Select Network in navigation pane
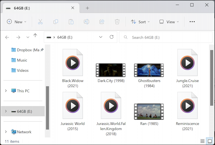The height and width of the screenshot is (145, 215). [21, 132]
